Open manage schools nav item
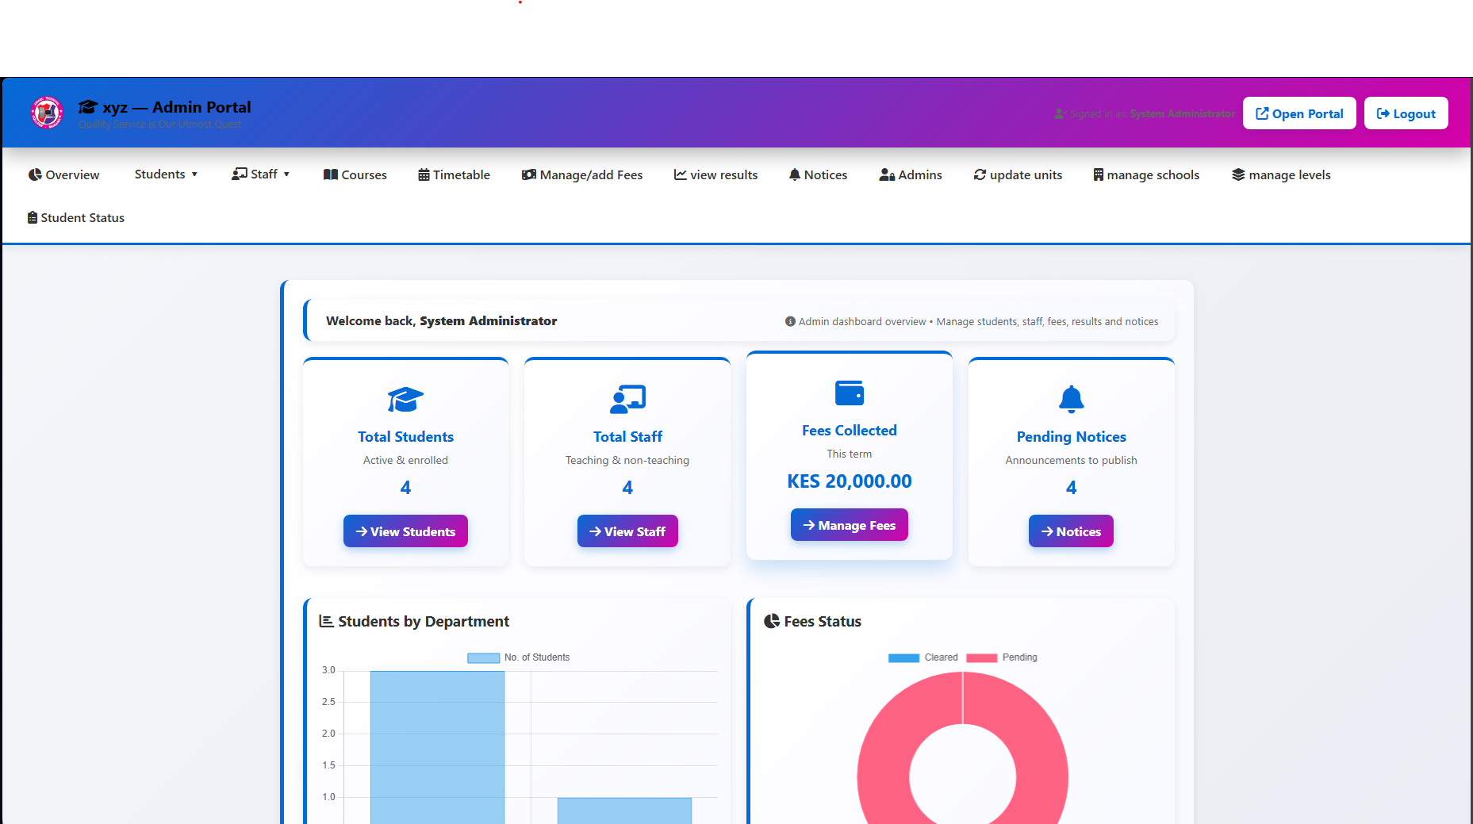Viewport: 1473px width, 824px height. [1147, 174]
